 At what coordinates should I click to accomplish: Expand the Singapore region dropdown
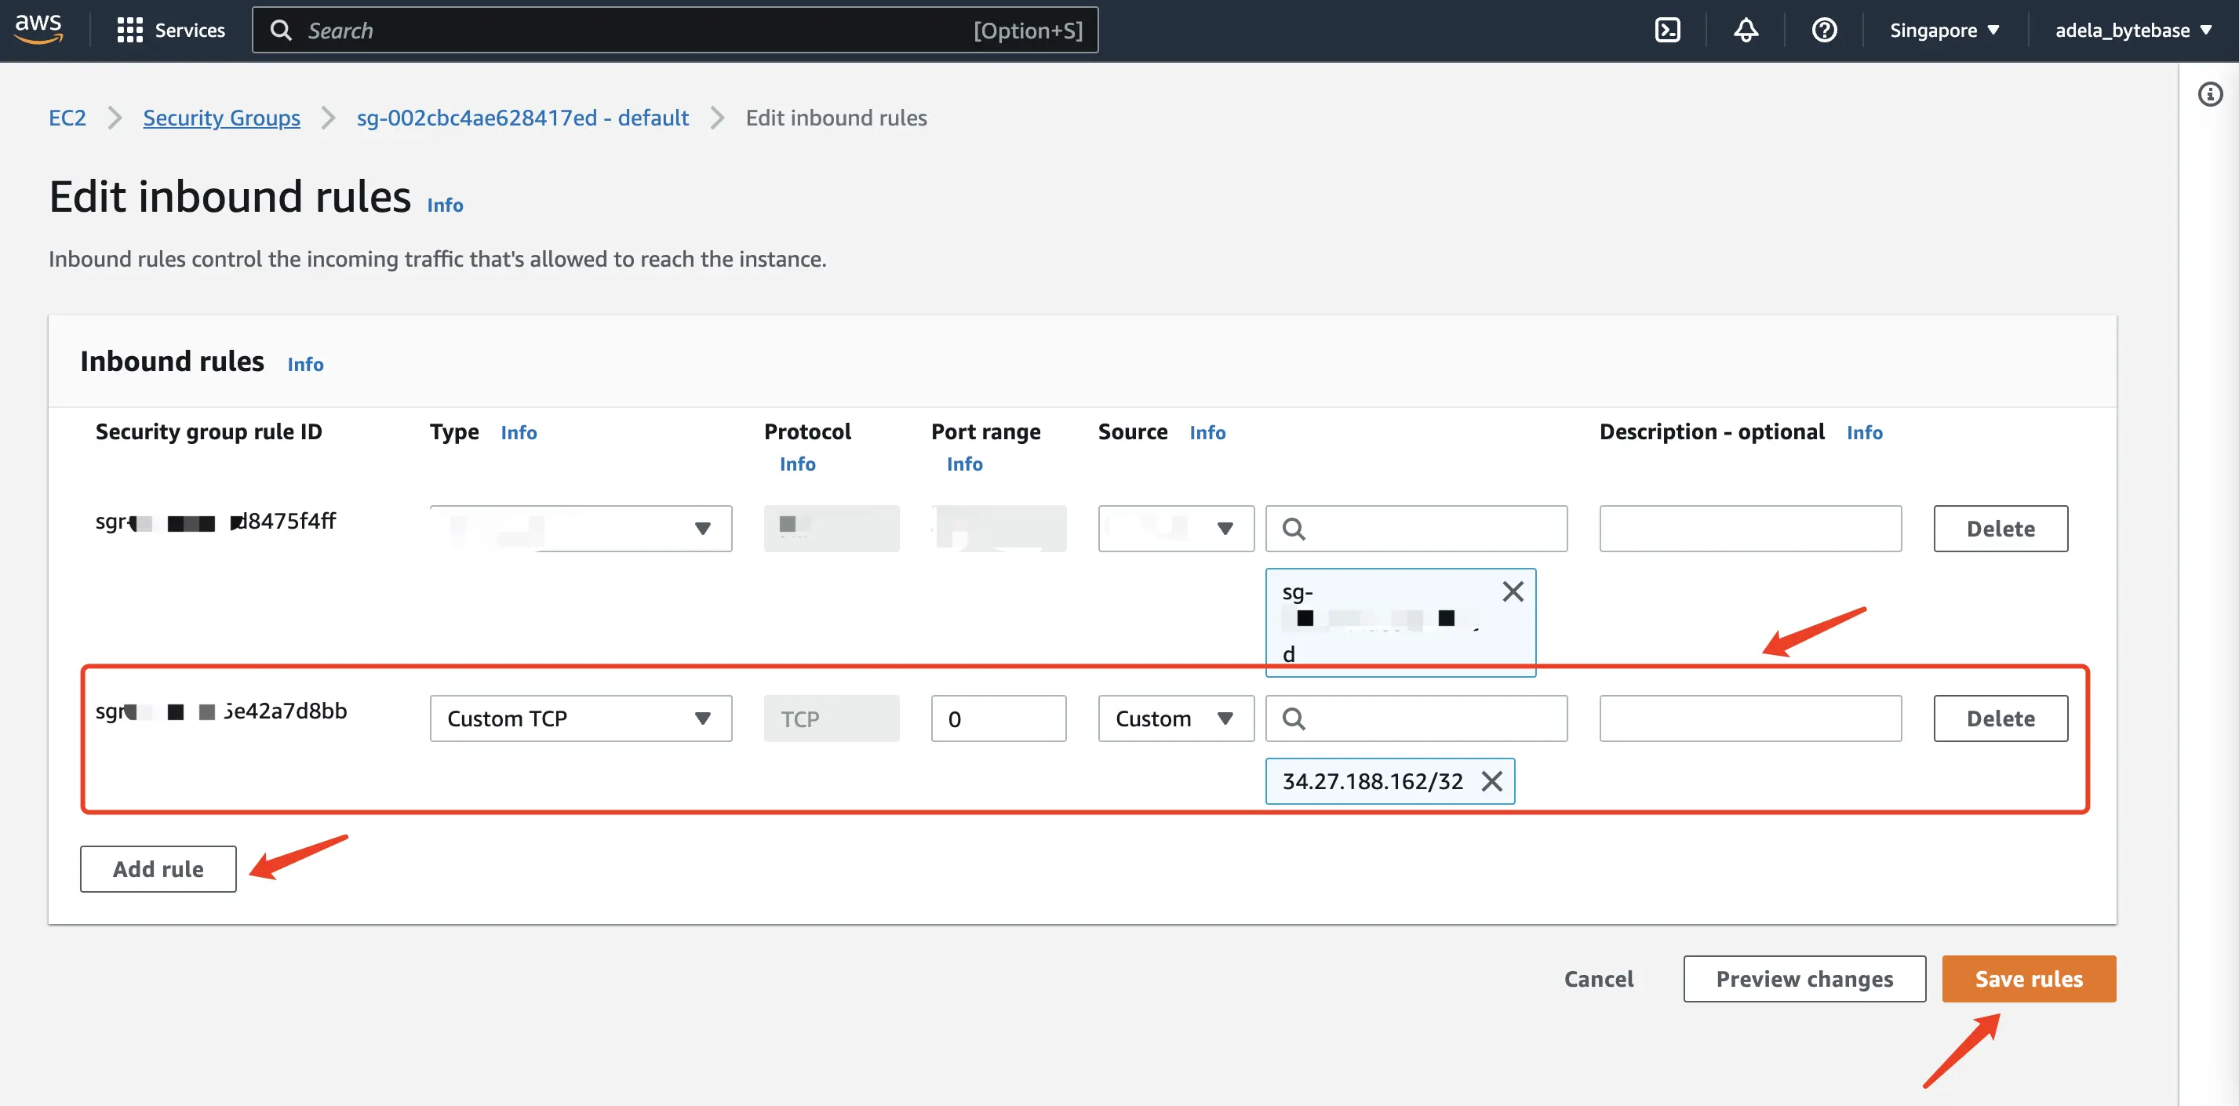coord(1944,31)
